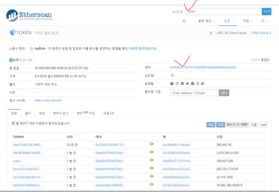Open recipient address 0x1895f67a5894ed3...
The image size is (279, 192).
pos(177,153)
